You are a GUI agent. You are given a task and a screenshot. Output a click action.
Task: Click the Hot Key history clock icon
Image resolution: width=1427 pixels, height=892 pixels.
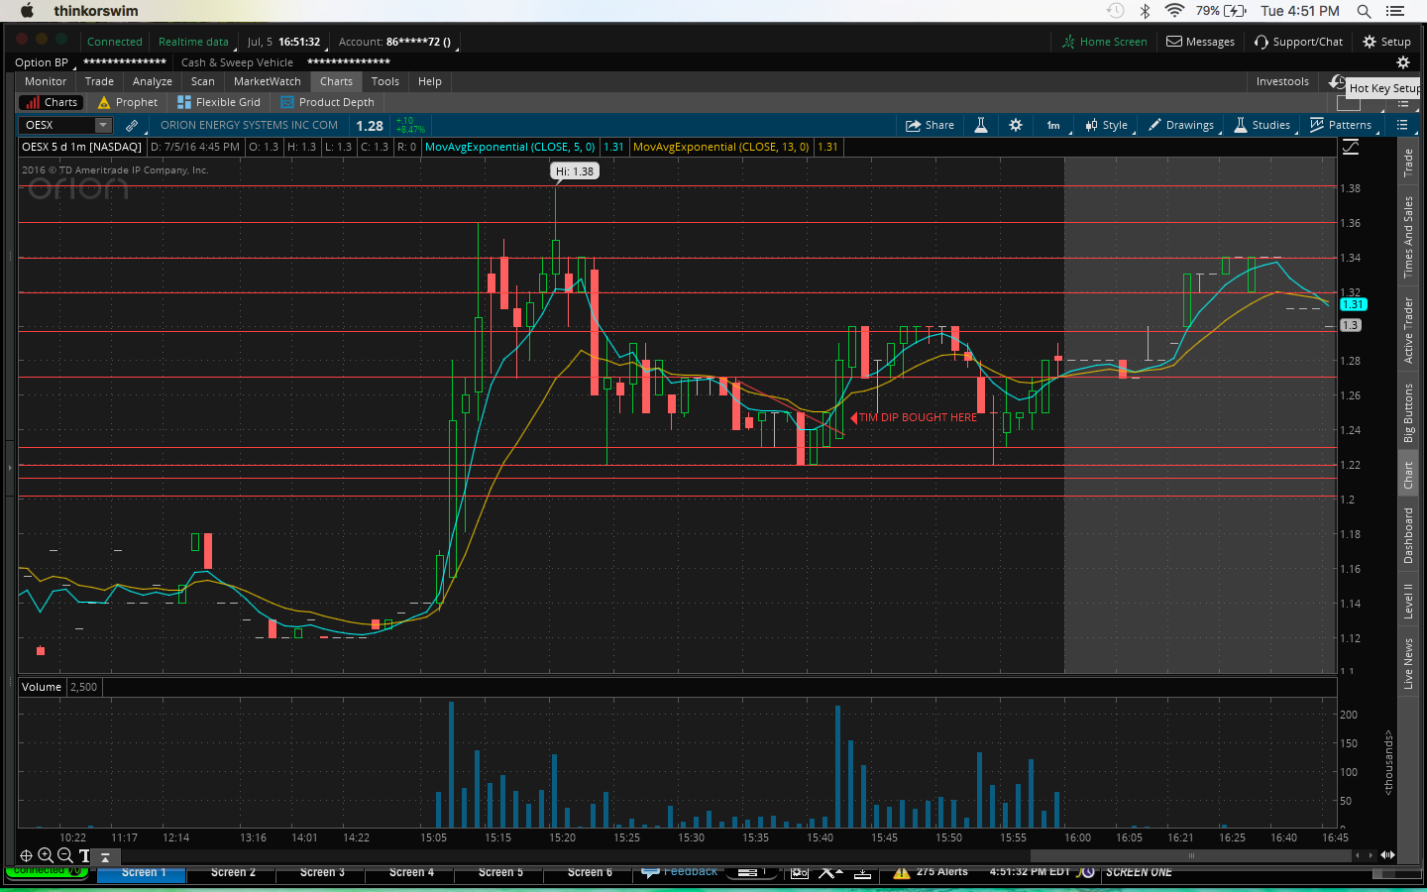1337,81
